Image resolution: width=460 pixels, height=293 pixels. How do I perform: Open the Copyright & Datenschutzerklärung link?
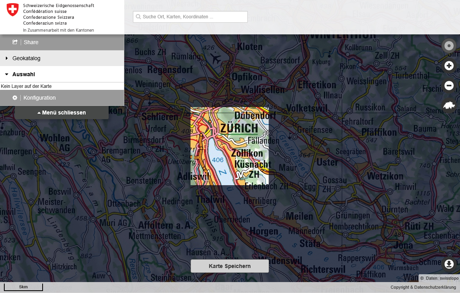point(423,287)
